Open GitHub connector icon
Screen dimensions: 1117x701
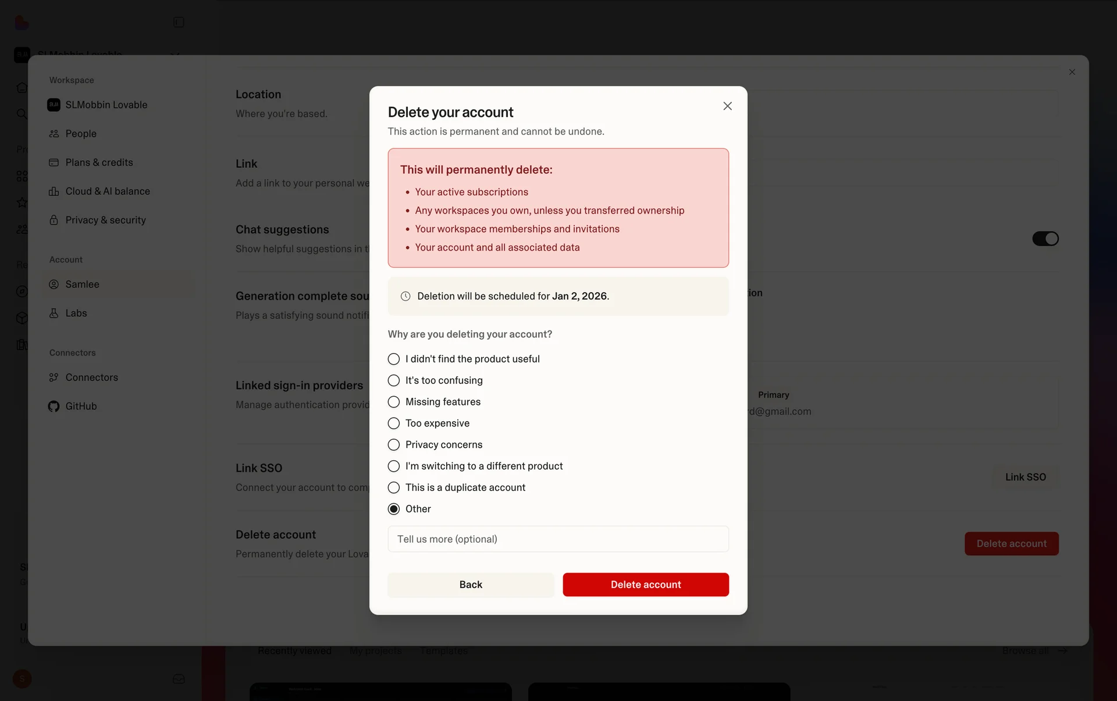pos(54,406)
